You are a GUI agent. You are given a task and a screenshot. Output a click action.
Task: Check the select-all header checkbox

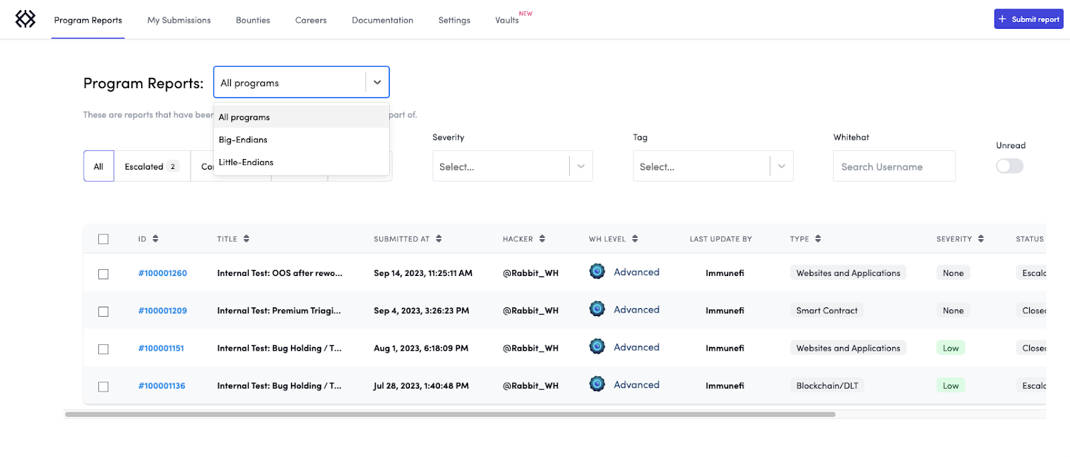[103, 239]
